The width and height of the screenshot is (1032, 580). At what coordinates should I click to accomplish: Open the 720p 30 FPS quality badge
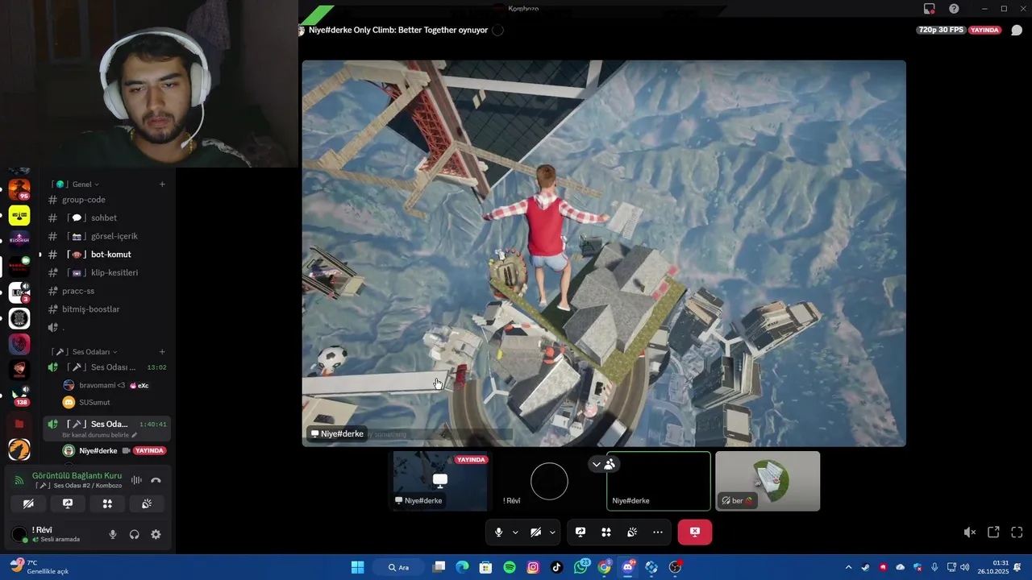[941, 30]
